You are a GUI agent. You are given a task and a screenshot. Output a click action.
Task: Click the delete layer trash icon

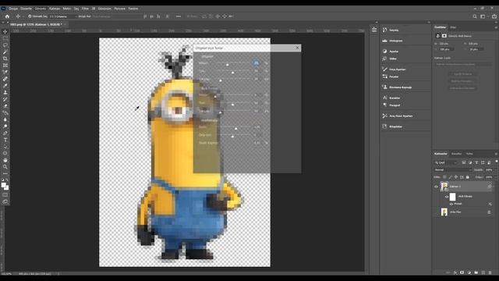pos(490,272)
